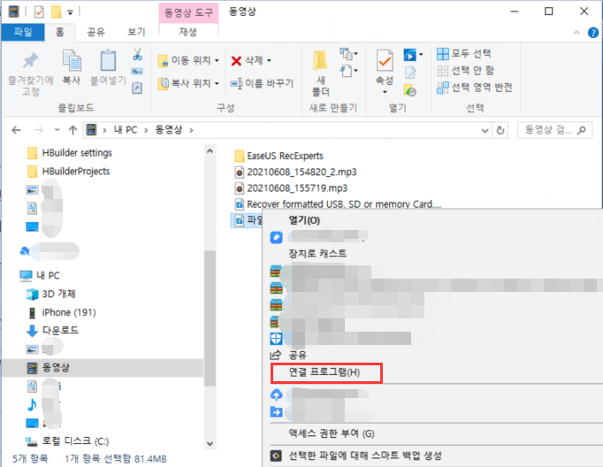Click the smart backup icon in context menu
Viewport: 603px width, 467px height.
[x=276, y=456]
